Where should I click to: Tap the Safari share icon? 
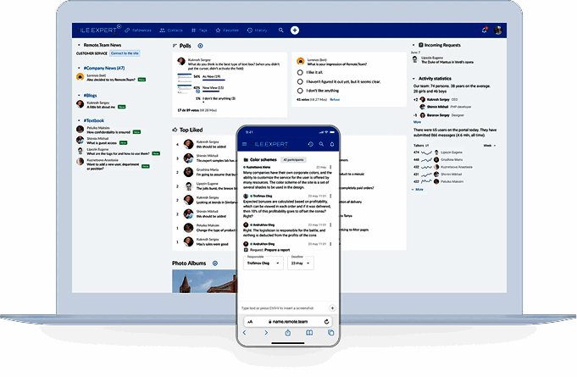pos(288,332)
